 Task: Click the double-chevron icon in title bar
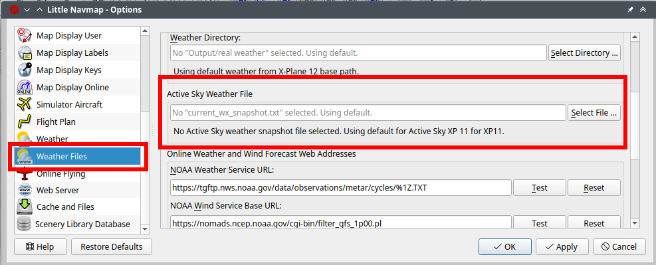[643, 9]
